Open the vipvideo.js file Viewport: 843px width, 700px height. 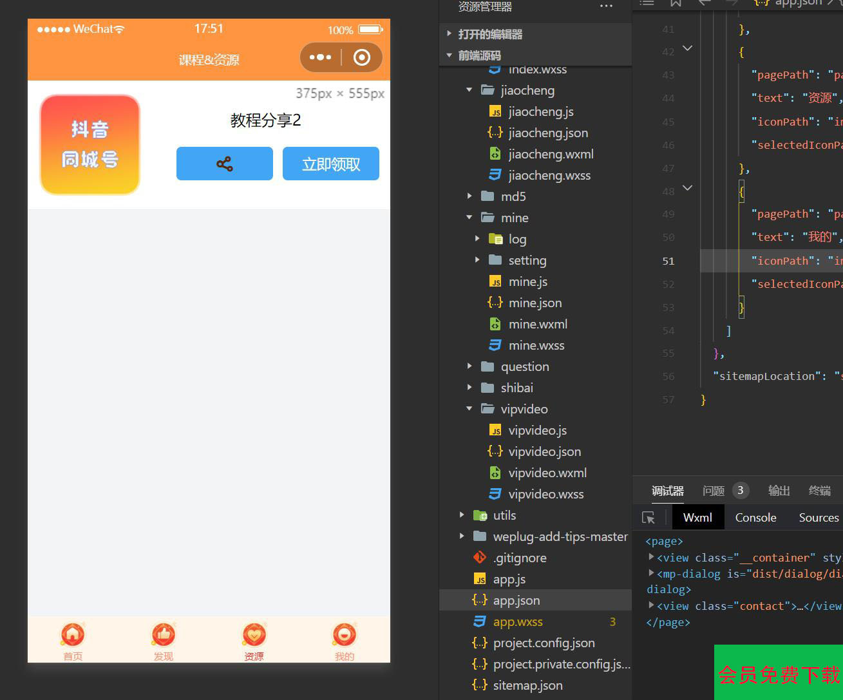pos(538,430)
